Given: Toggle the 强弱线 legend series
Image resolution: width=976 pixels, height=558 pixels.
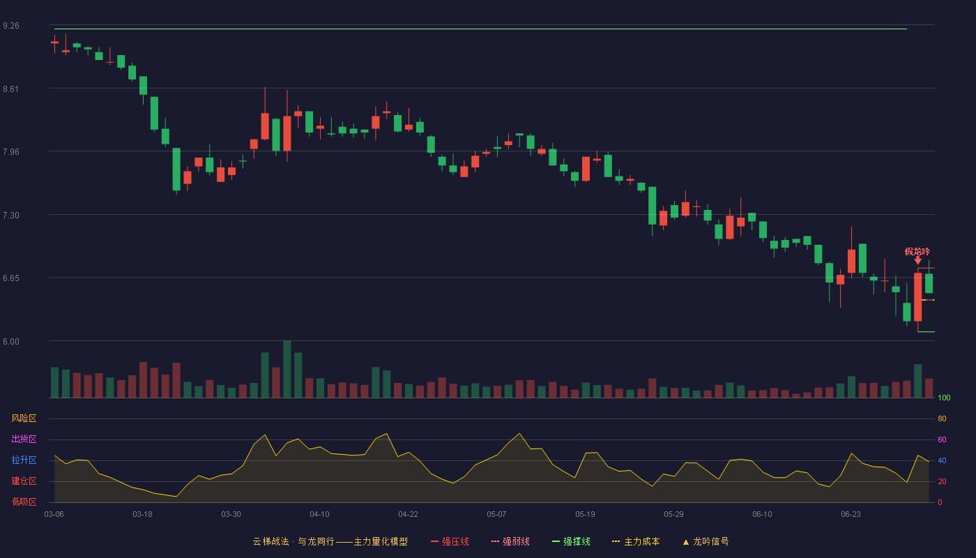Looking at the screenshot, I should pos(510,541).
